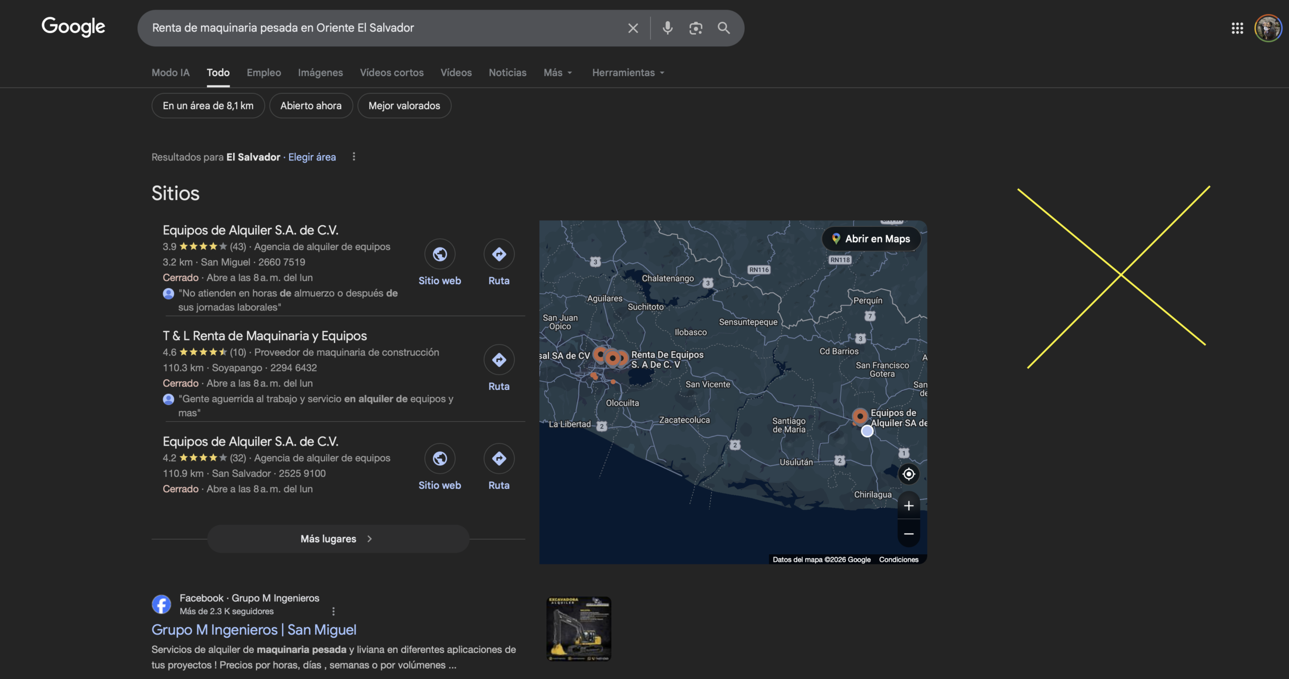Open the Google account profile picture
This screenshot has height=679, width=1289.
click(x=1268, y=28)
